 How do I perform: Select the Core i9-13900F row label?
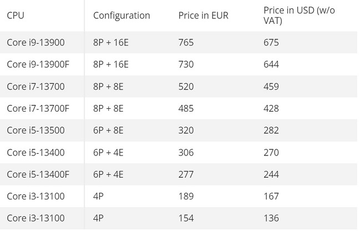coord(38,64)
